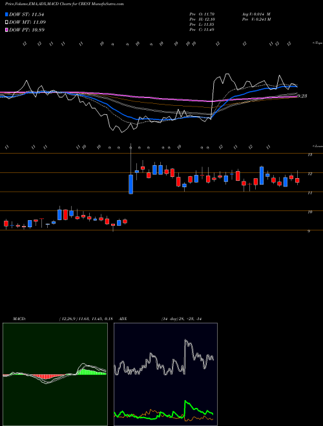Click the 'ADX' panel heading
The image size is (323, 426).
(123, 319)
